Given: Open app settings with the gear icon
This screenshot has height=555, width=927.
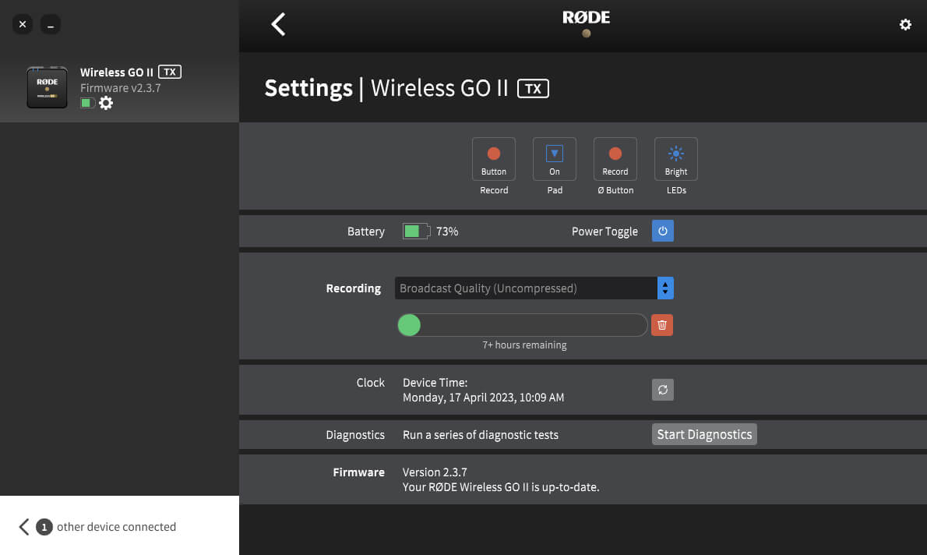Looking at the screenshot, I should (905, 24).
